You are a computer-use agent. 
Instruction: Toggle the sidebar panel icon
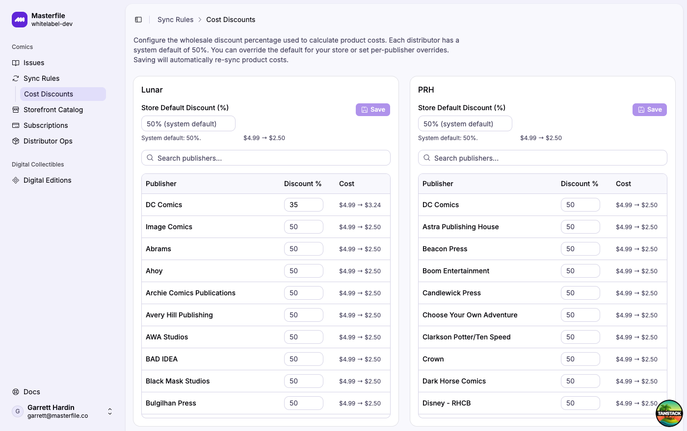[x=138, y=20]
